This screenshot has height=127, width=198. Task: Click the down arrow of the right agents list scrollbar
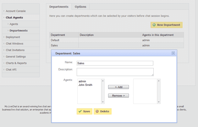point(159,102)
